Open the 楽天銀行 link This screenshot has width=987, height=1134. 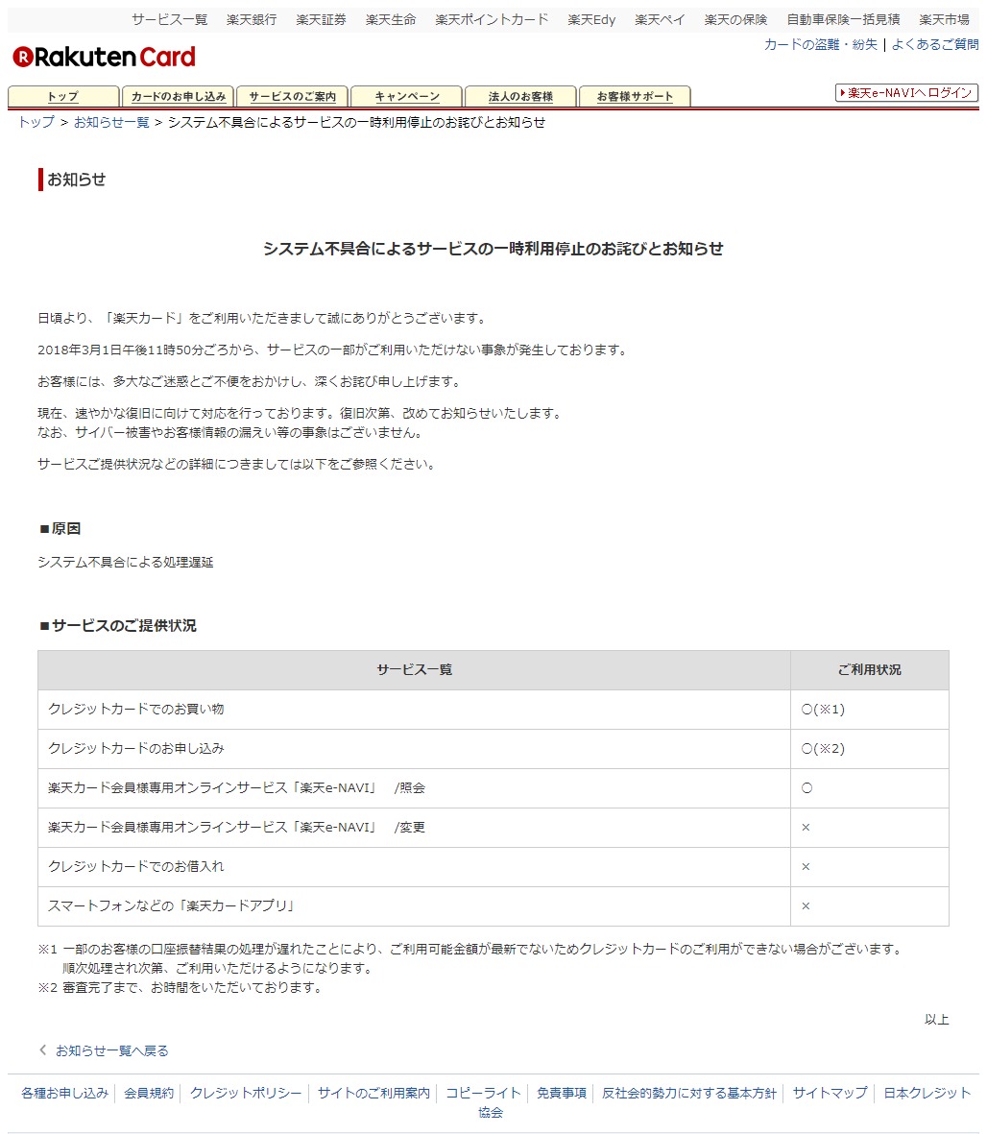click(x=251, y=19)
